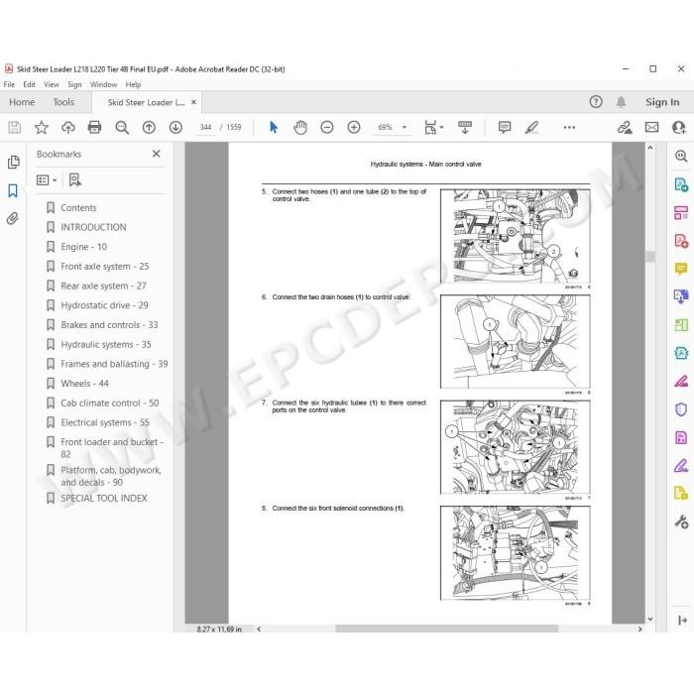Jump to Electrical systems - 55 bookmark
Screen dimensions: 694x694
105,422
